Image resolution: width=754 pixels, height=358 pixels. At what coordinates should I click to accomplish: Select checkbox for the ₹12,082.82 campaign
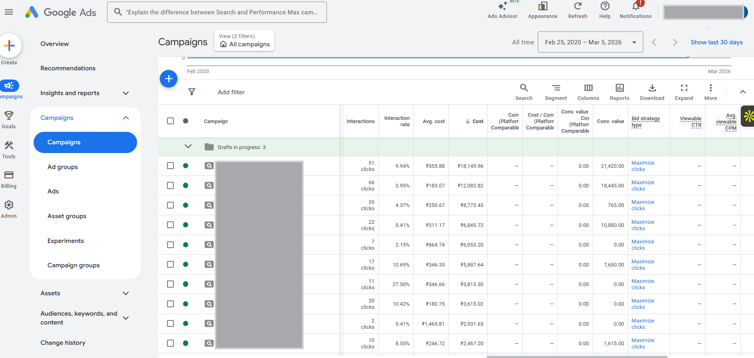171,185
